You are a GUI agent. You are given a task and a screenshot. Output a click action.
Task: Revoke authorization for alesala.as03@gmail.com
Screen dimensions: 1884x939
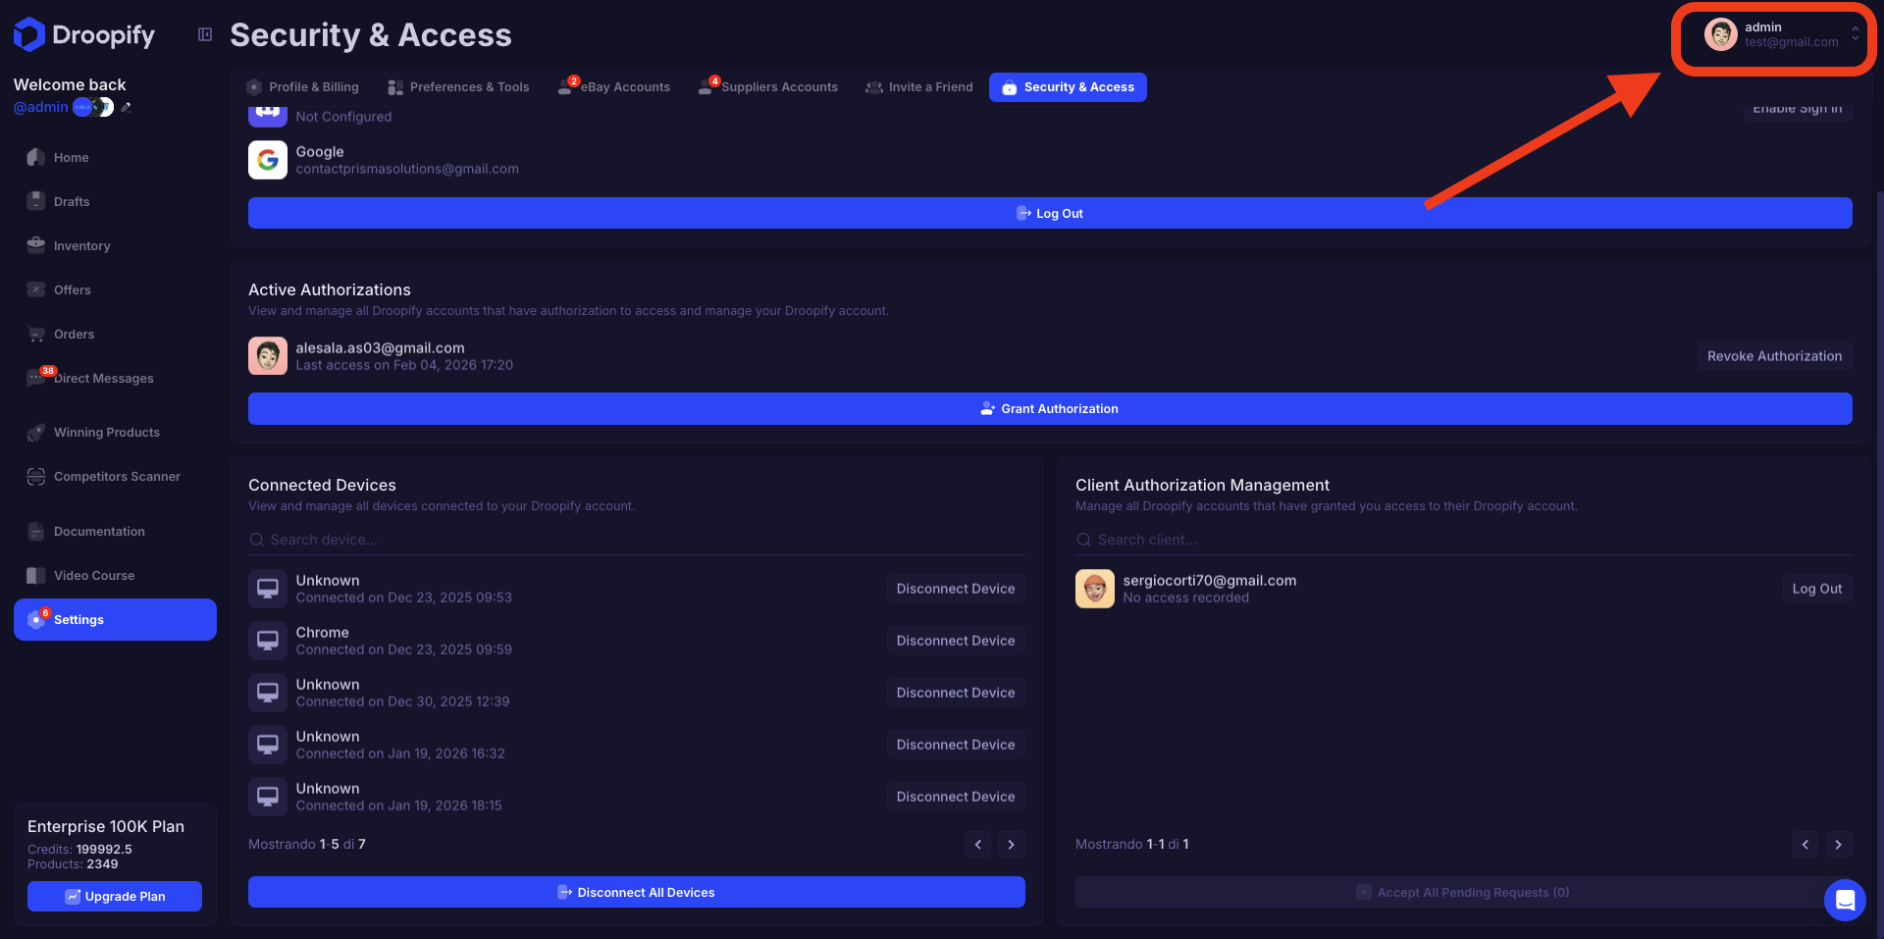coord(1773,356)
